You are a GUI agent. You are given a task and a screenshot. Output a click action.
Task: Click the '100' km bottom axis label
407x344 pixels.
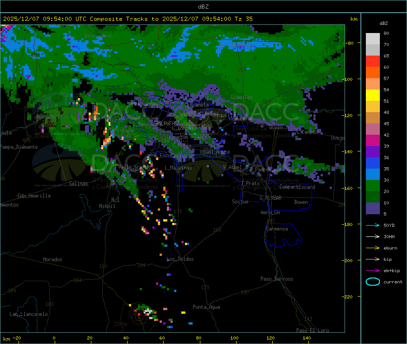[234, 338]
